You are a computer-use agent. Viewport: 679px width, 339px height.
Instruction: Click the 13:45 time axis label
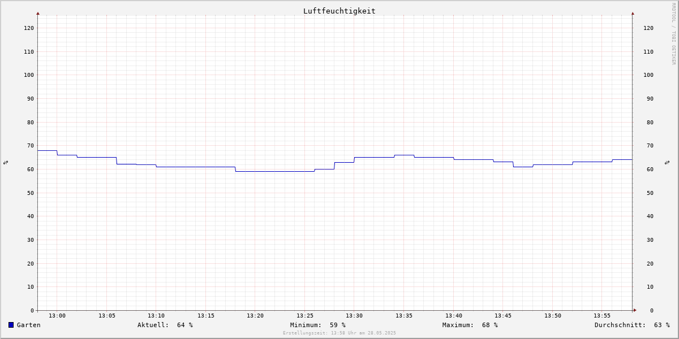coord(503,316)
